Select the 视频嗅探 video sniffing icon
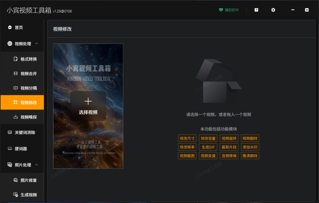Viewport: 319px width, 203px height. coord(16,118)
